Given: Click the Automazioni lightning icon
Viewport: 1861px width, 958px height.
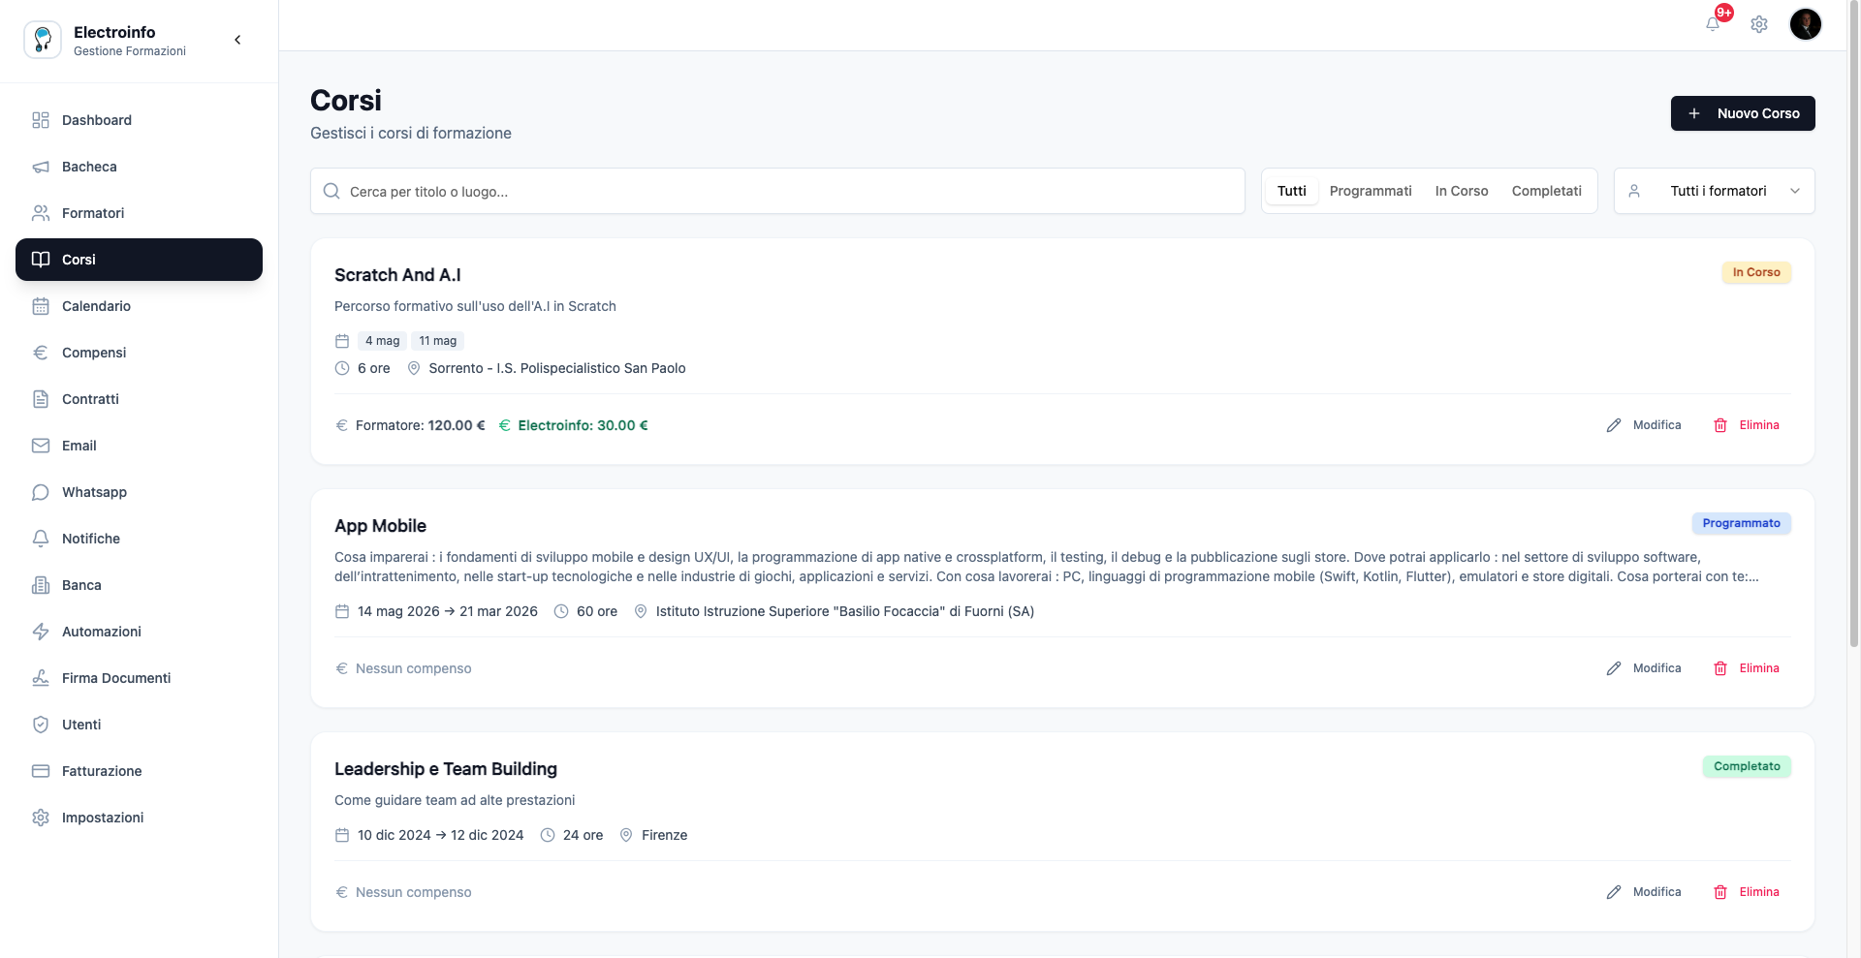Looking at the screenshot, I should click(x=41, y=632).
